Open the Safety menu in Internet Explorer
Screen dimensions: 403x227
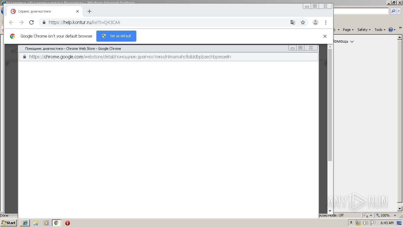click(364, 30)
